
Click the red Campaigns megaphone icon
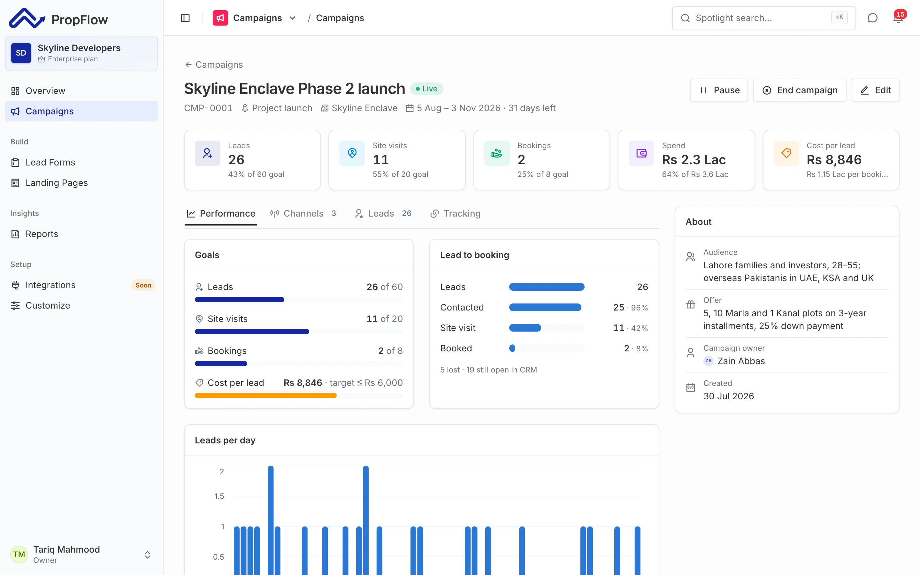click(220, 18)
